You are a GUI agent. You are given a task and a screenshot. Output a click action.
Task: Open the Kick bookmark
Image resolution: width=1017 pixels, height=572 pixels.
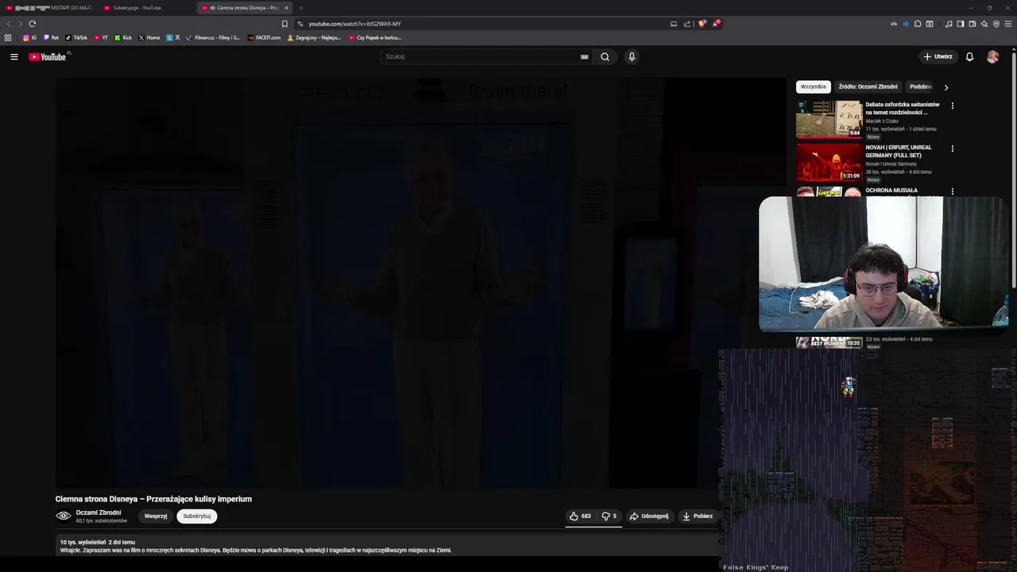click(x=123, y=37)
